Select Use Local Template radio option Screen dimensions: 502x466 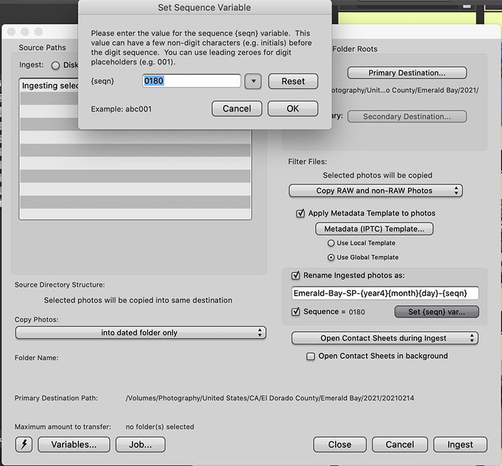(331, 243)
